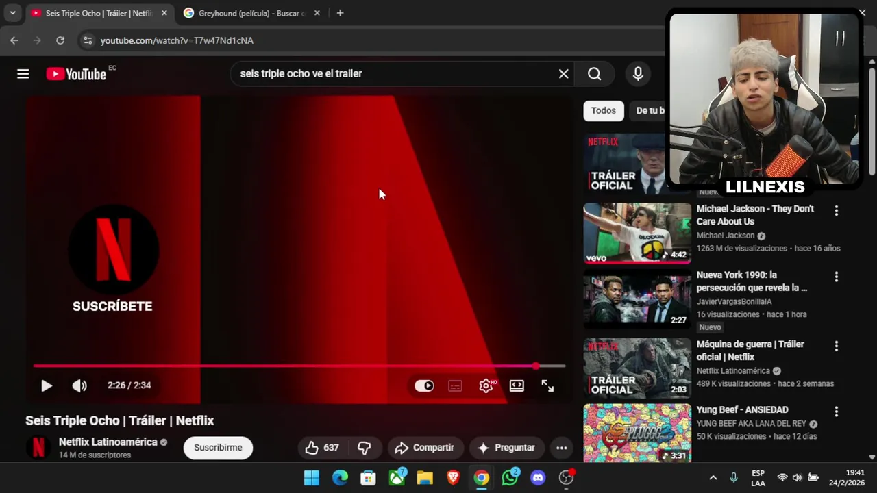The width and height of the screenshot is (877, 493).
Task: Click title 'Máquina de guerra | Tráiler oficial'
Action: coord(750,351)
